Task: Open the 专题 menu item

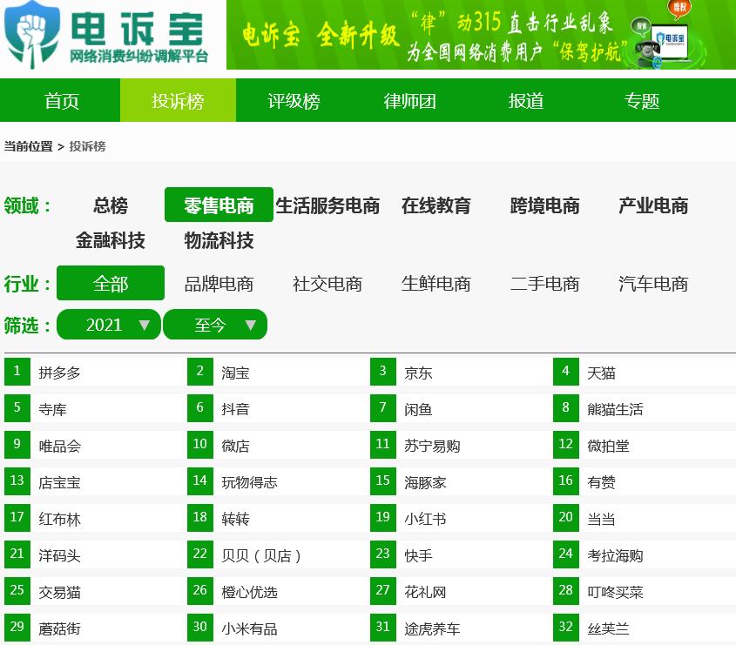Action: pos(643,100)
